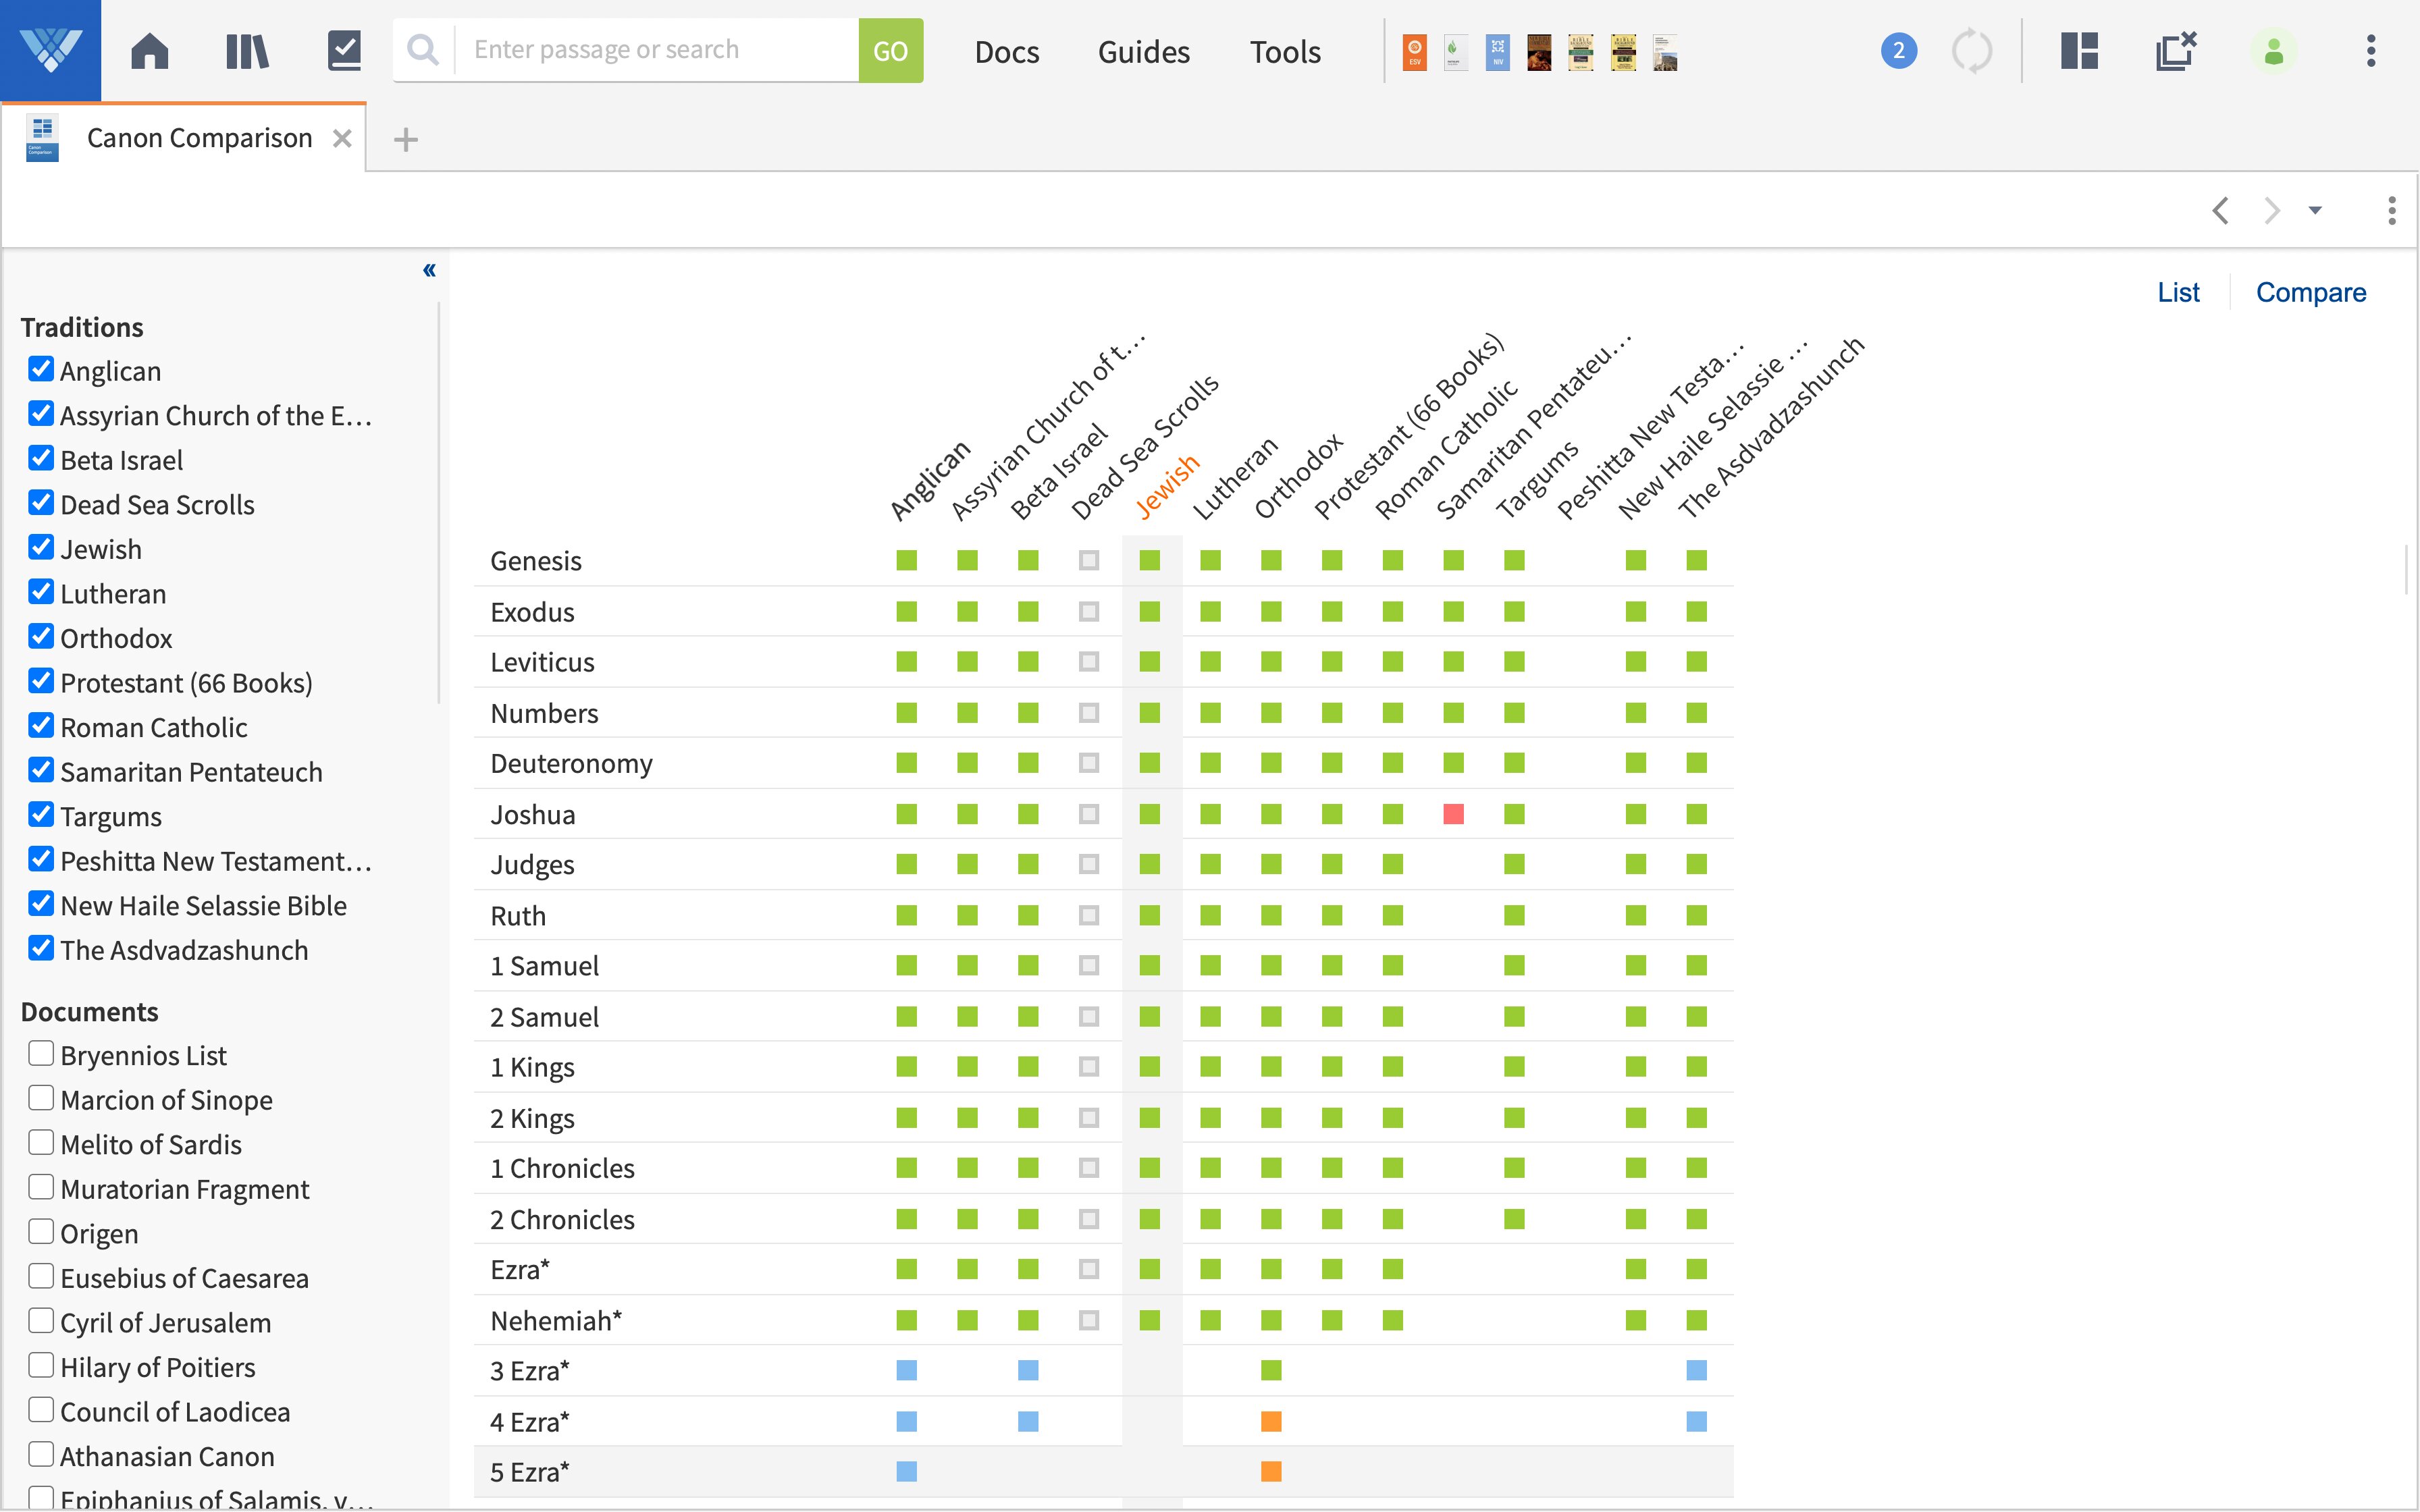This screenshot has width=2420, height=1512.
Task: Open the Library books icon
Action: click(247, 51)
